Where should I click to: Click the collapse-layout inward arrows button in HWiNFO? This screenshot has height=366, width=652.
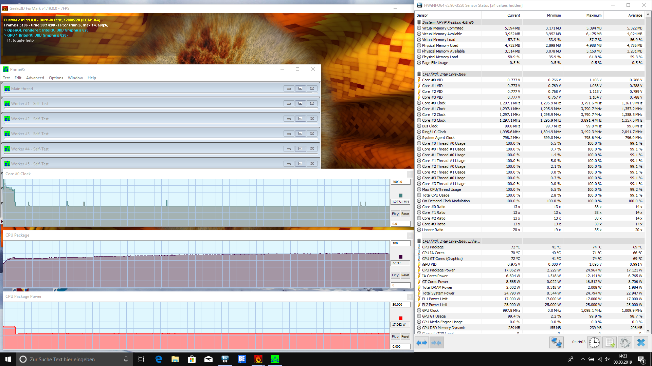[436, 343]
